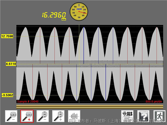Click the vertical zoom in magnifier icon
167x125 pixels.
tap(58, 116)
